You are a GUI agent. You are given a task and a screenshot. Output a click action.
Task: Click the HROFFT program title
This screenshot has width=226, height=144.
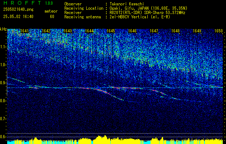click(x=22, y=3)
